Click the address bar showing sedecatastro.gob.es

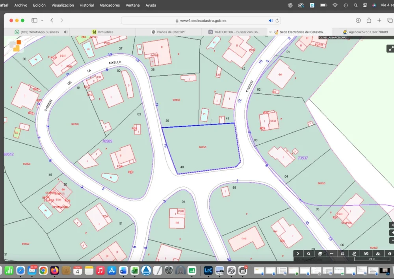coord(201,20)
